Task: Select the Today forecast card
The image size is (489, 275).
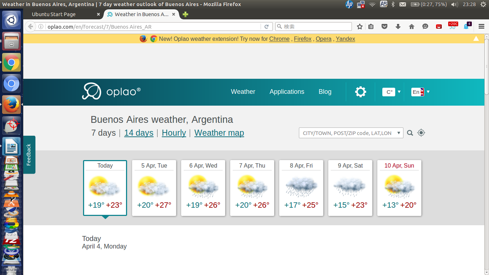Action: pos(105,188)
